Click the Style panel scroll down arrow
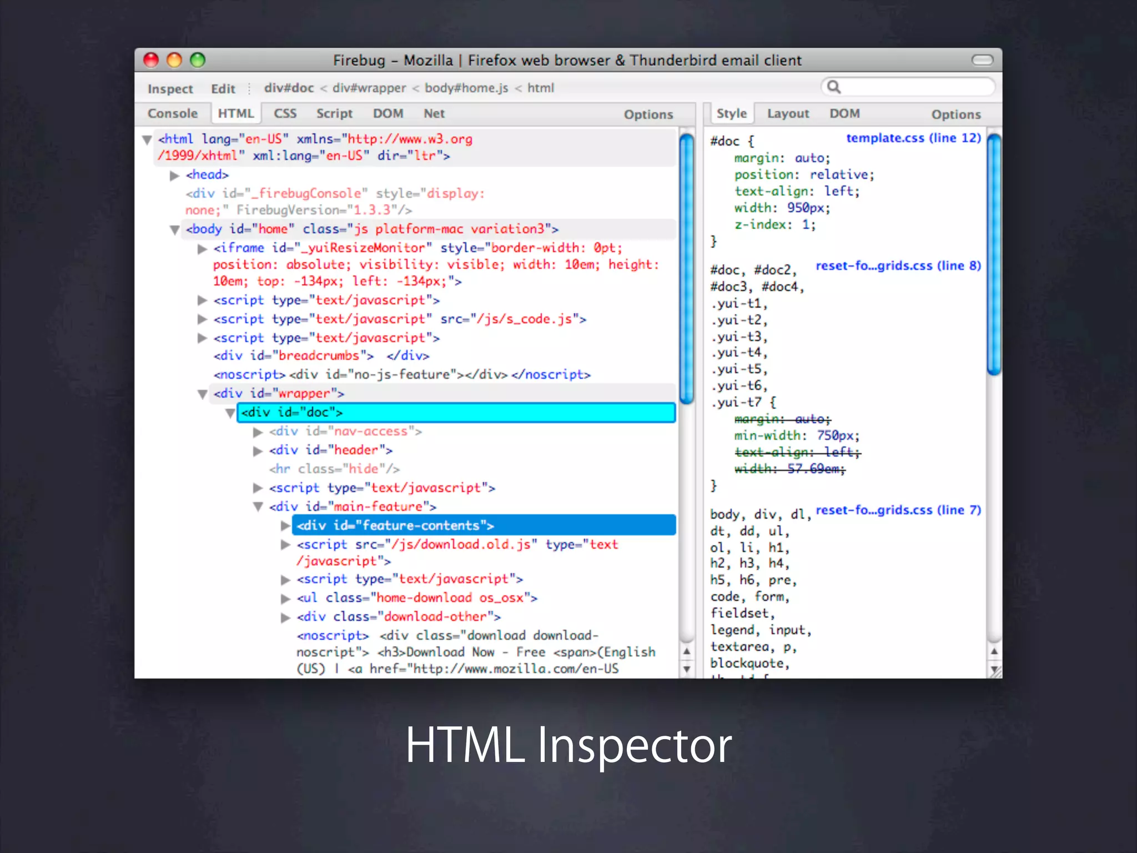This screenshot has width=1137, height=853. coord(994,669)
